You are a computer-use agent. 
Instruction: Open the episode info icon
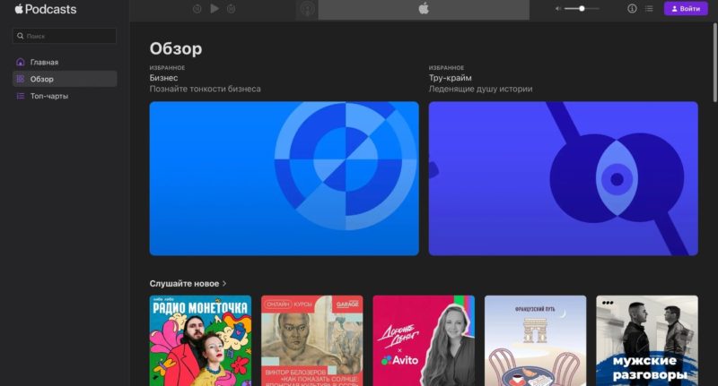point(632,9)
